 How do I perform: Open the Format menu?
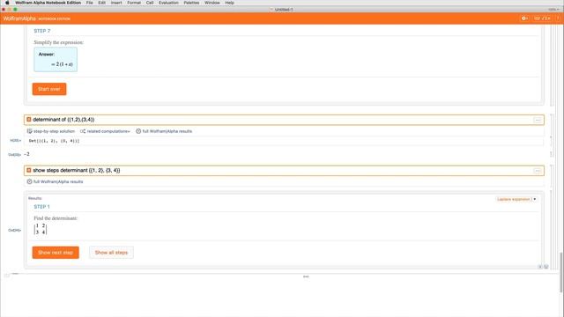(134, 3)
